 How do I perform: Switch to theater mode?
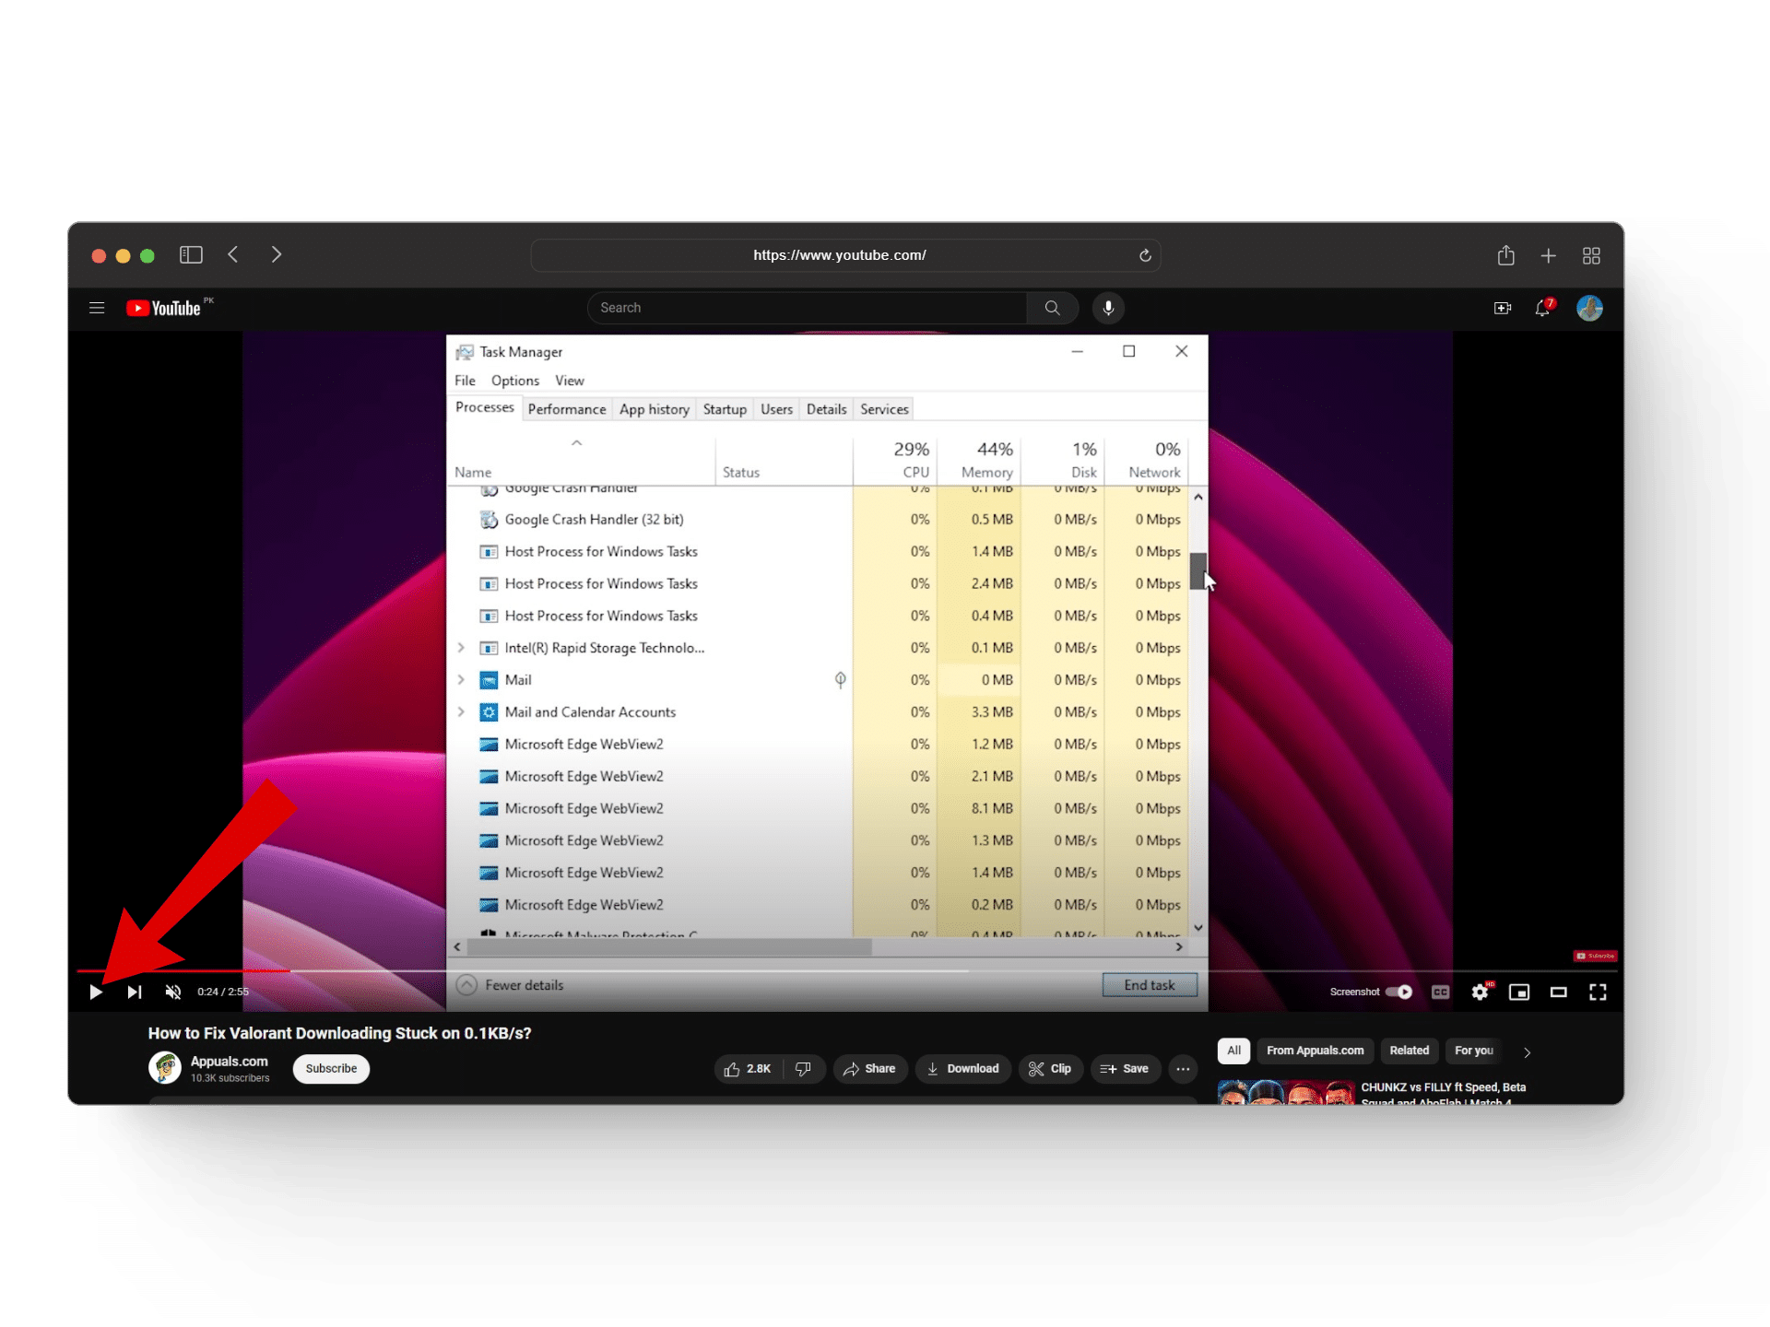(1558, 992)
